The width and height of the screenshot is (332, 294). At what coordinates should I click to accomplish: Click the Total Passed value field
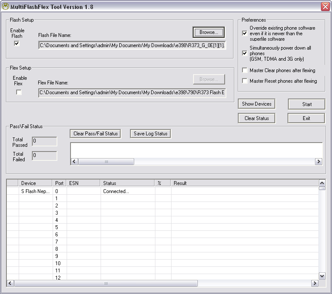(45, 141)
